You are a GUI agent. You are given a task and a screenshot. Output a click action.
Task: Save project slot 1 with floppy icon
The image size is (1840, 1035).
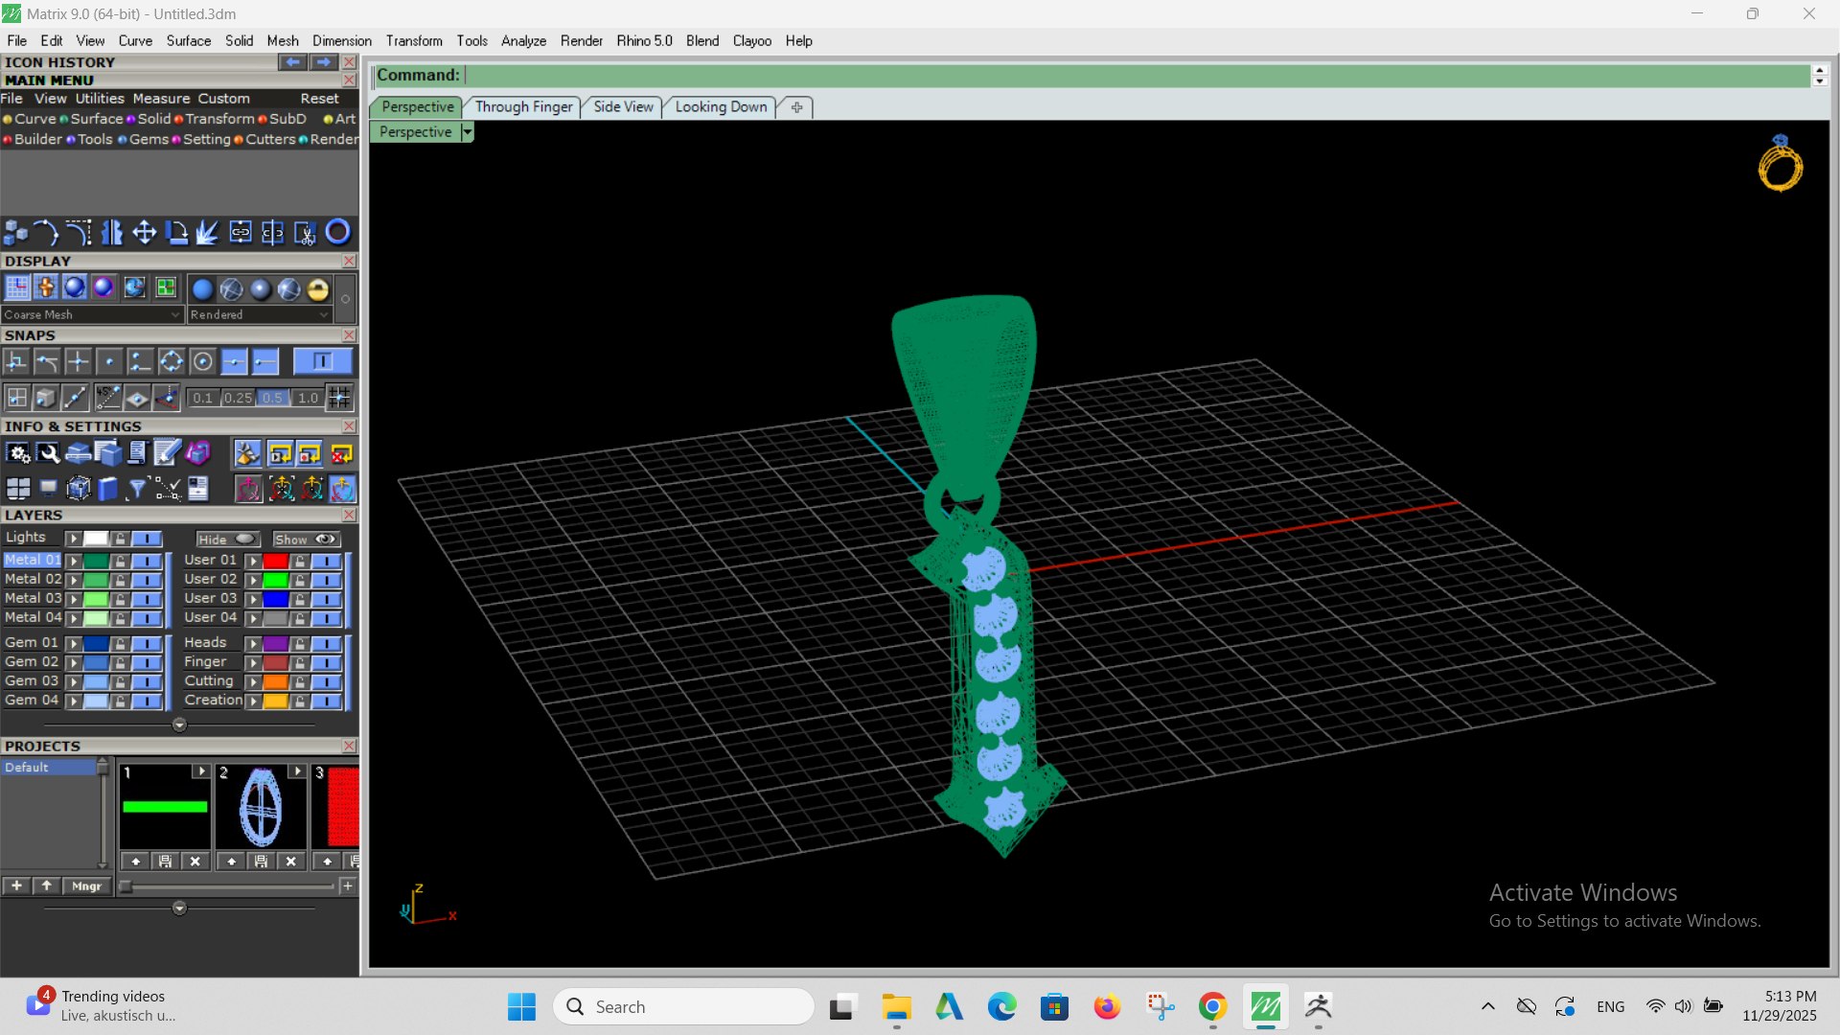pos(165,861)
